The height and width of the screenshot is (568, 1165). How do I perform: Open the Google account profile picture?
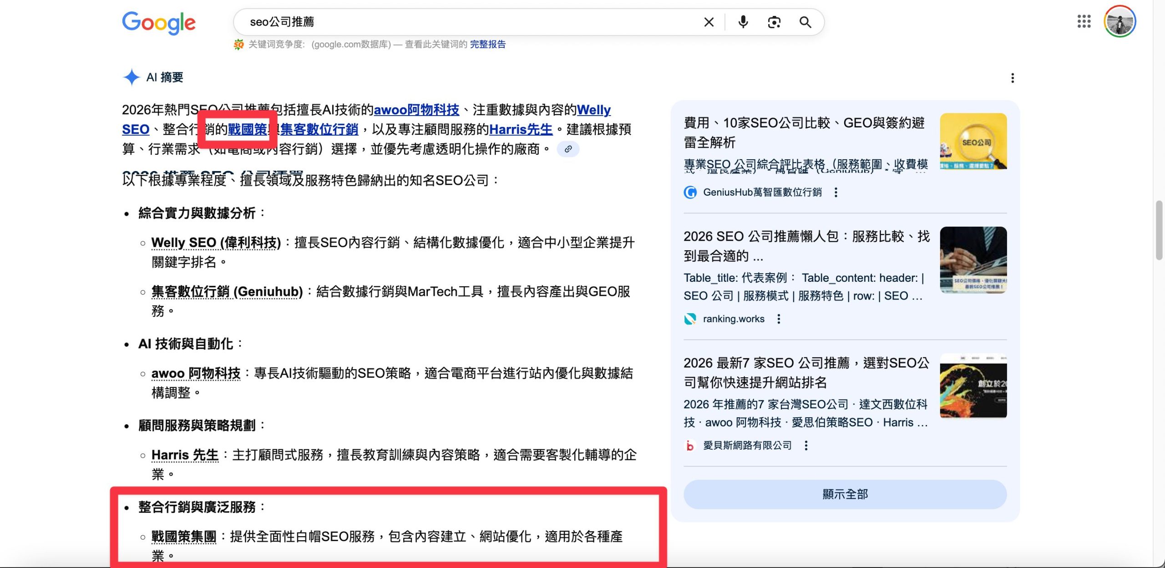tap(1119, 21)
